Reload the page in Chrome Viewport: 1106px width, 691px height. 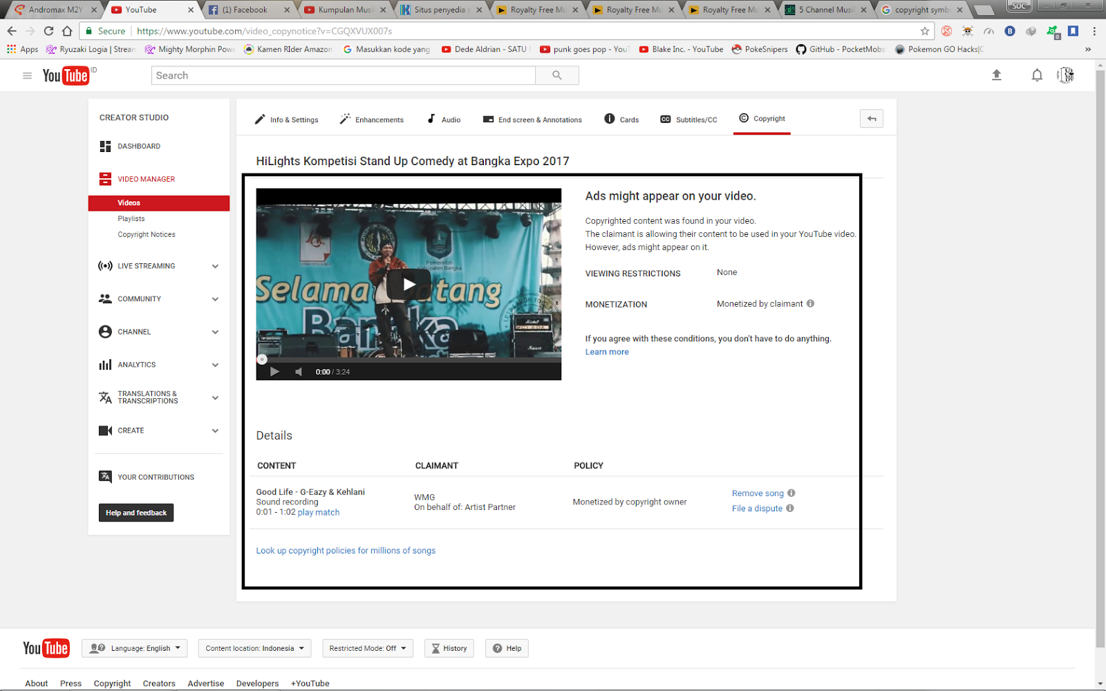[x=48, y=31]
